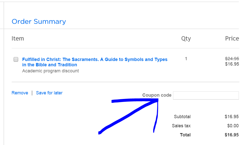Click the Subtotal amount of $16.95
The height and width of the screenshot is (145, 248).
pos(231,117)
